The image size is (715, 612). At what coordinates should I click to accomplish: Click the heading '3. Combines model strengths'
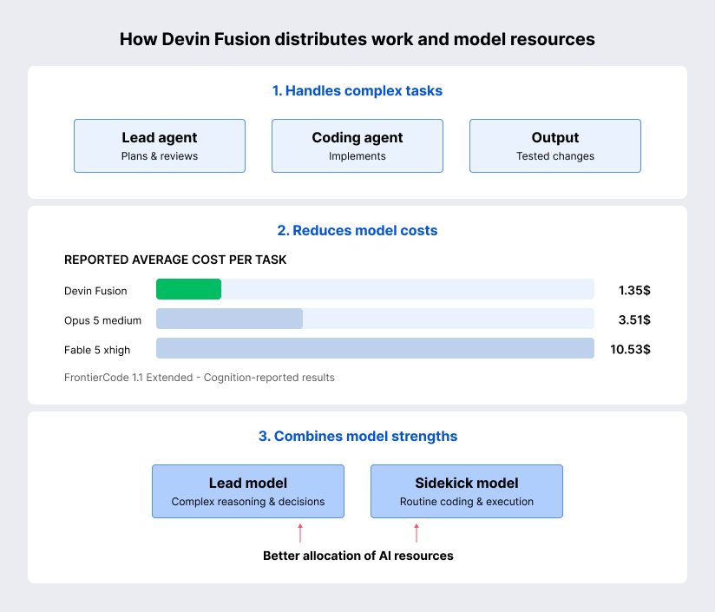coord(357,437)
